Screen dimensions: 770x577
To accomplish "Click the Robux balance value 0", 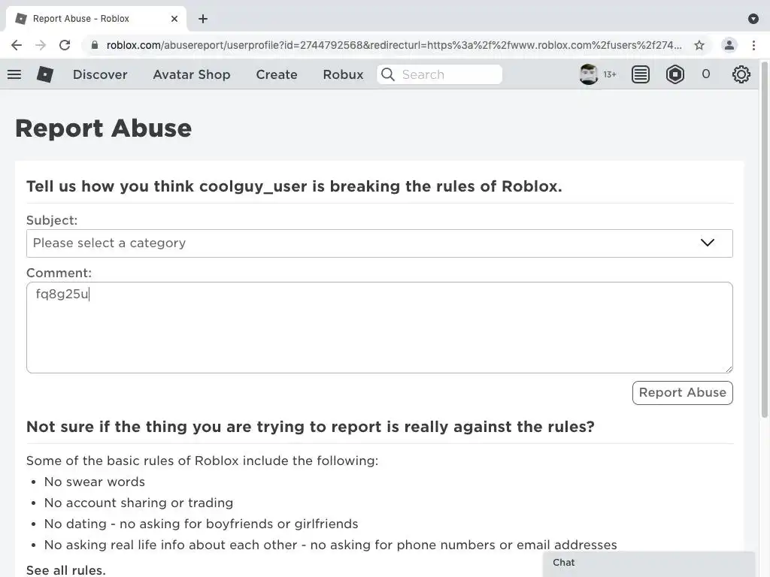I will [x=705, y=74].
